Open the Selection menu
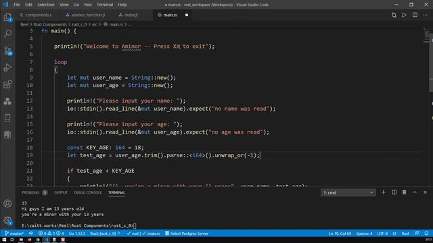The height and width of the screenshot is (243, 433). click(46, 5)
